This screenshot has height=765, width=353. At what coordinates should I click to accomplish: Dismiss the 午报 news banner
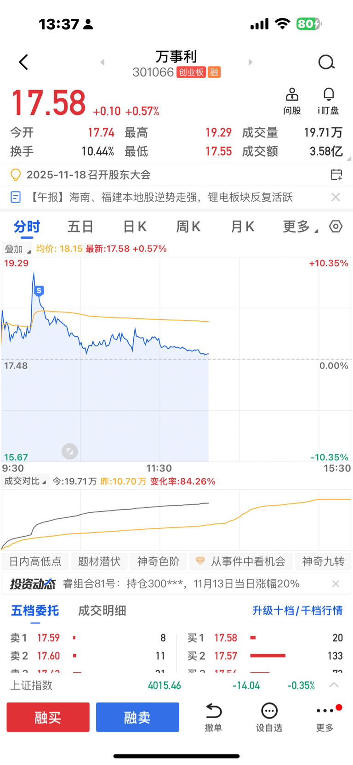pos(336,197)
